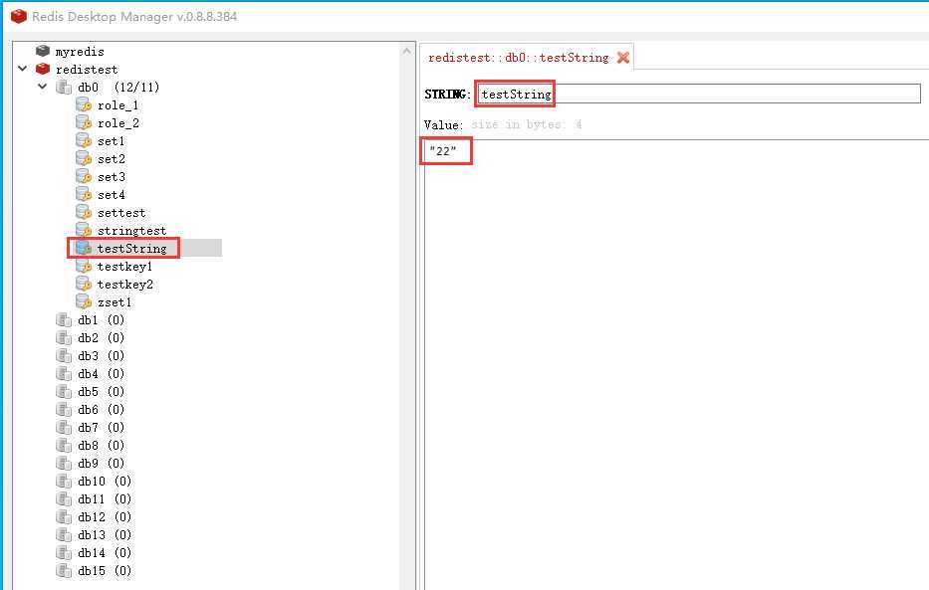The image size is (929, 590).
Task: Select the role_1 key
Action: (x=117, y=105)
